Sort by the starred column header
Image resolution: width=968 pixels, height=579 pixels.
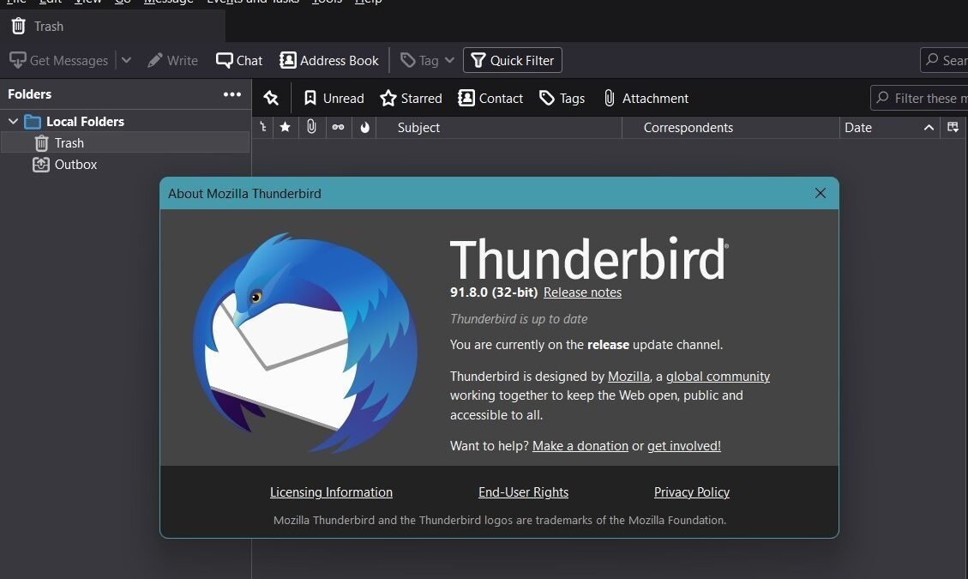286,127
